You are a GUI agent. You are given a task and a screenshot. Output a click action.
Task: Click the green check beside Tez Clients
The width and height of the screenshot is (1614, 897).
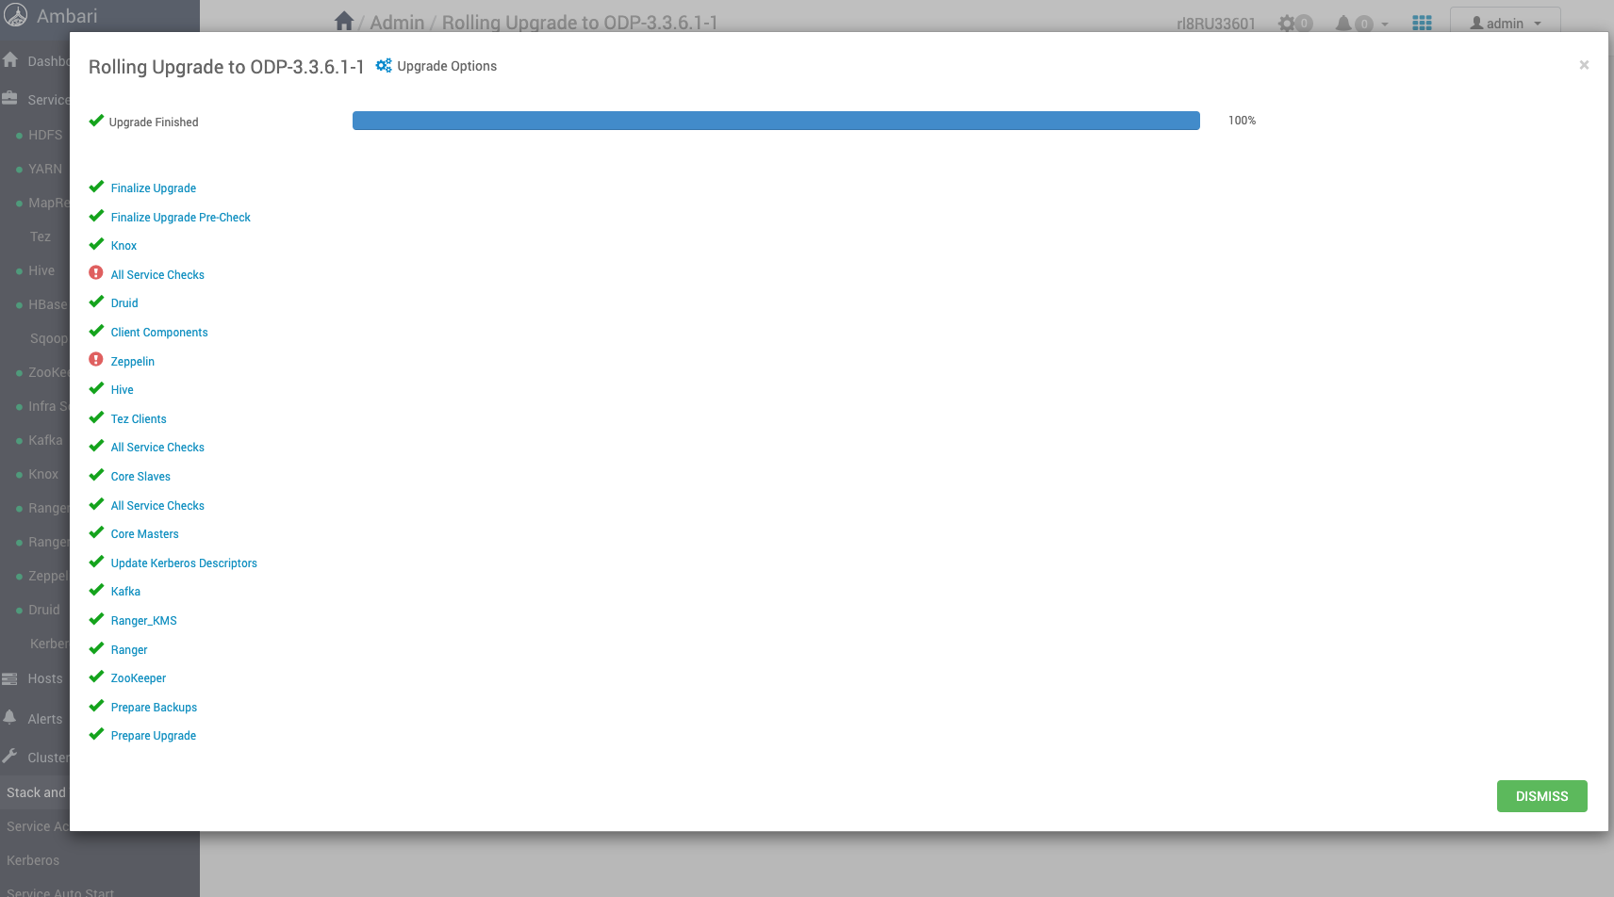pyautogui.click(x=96, y=417)
